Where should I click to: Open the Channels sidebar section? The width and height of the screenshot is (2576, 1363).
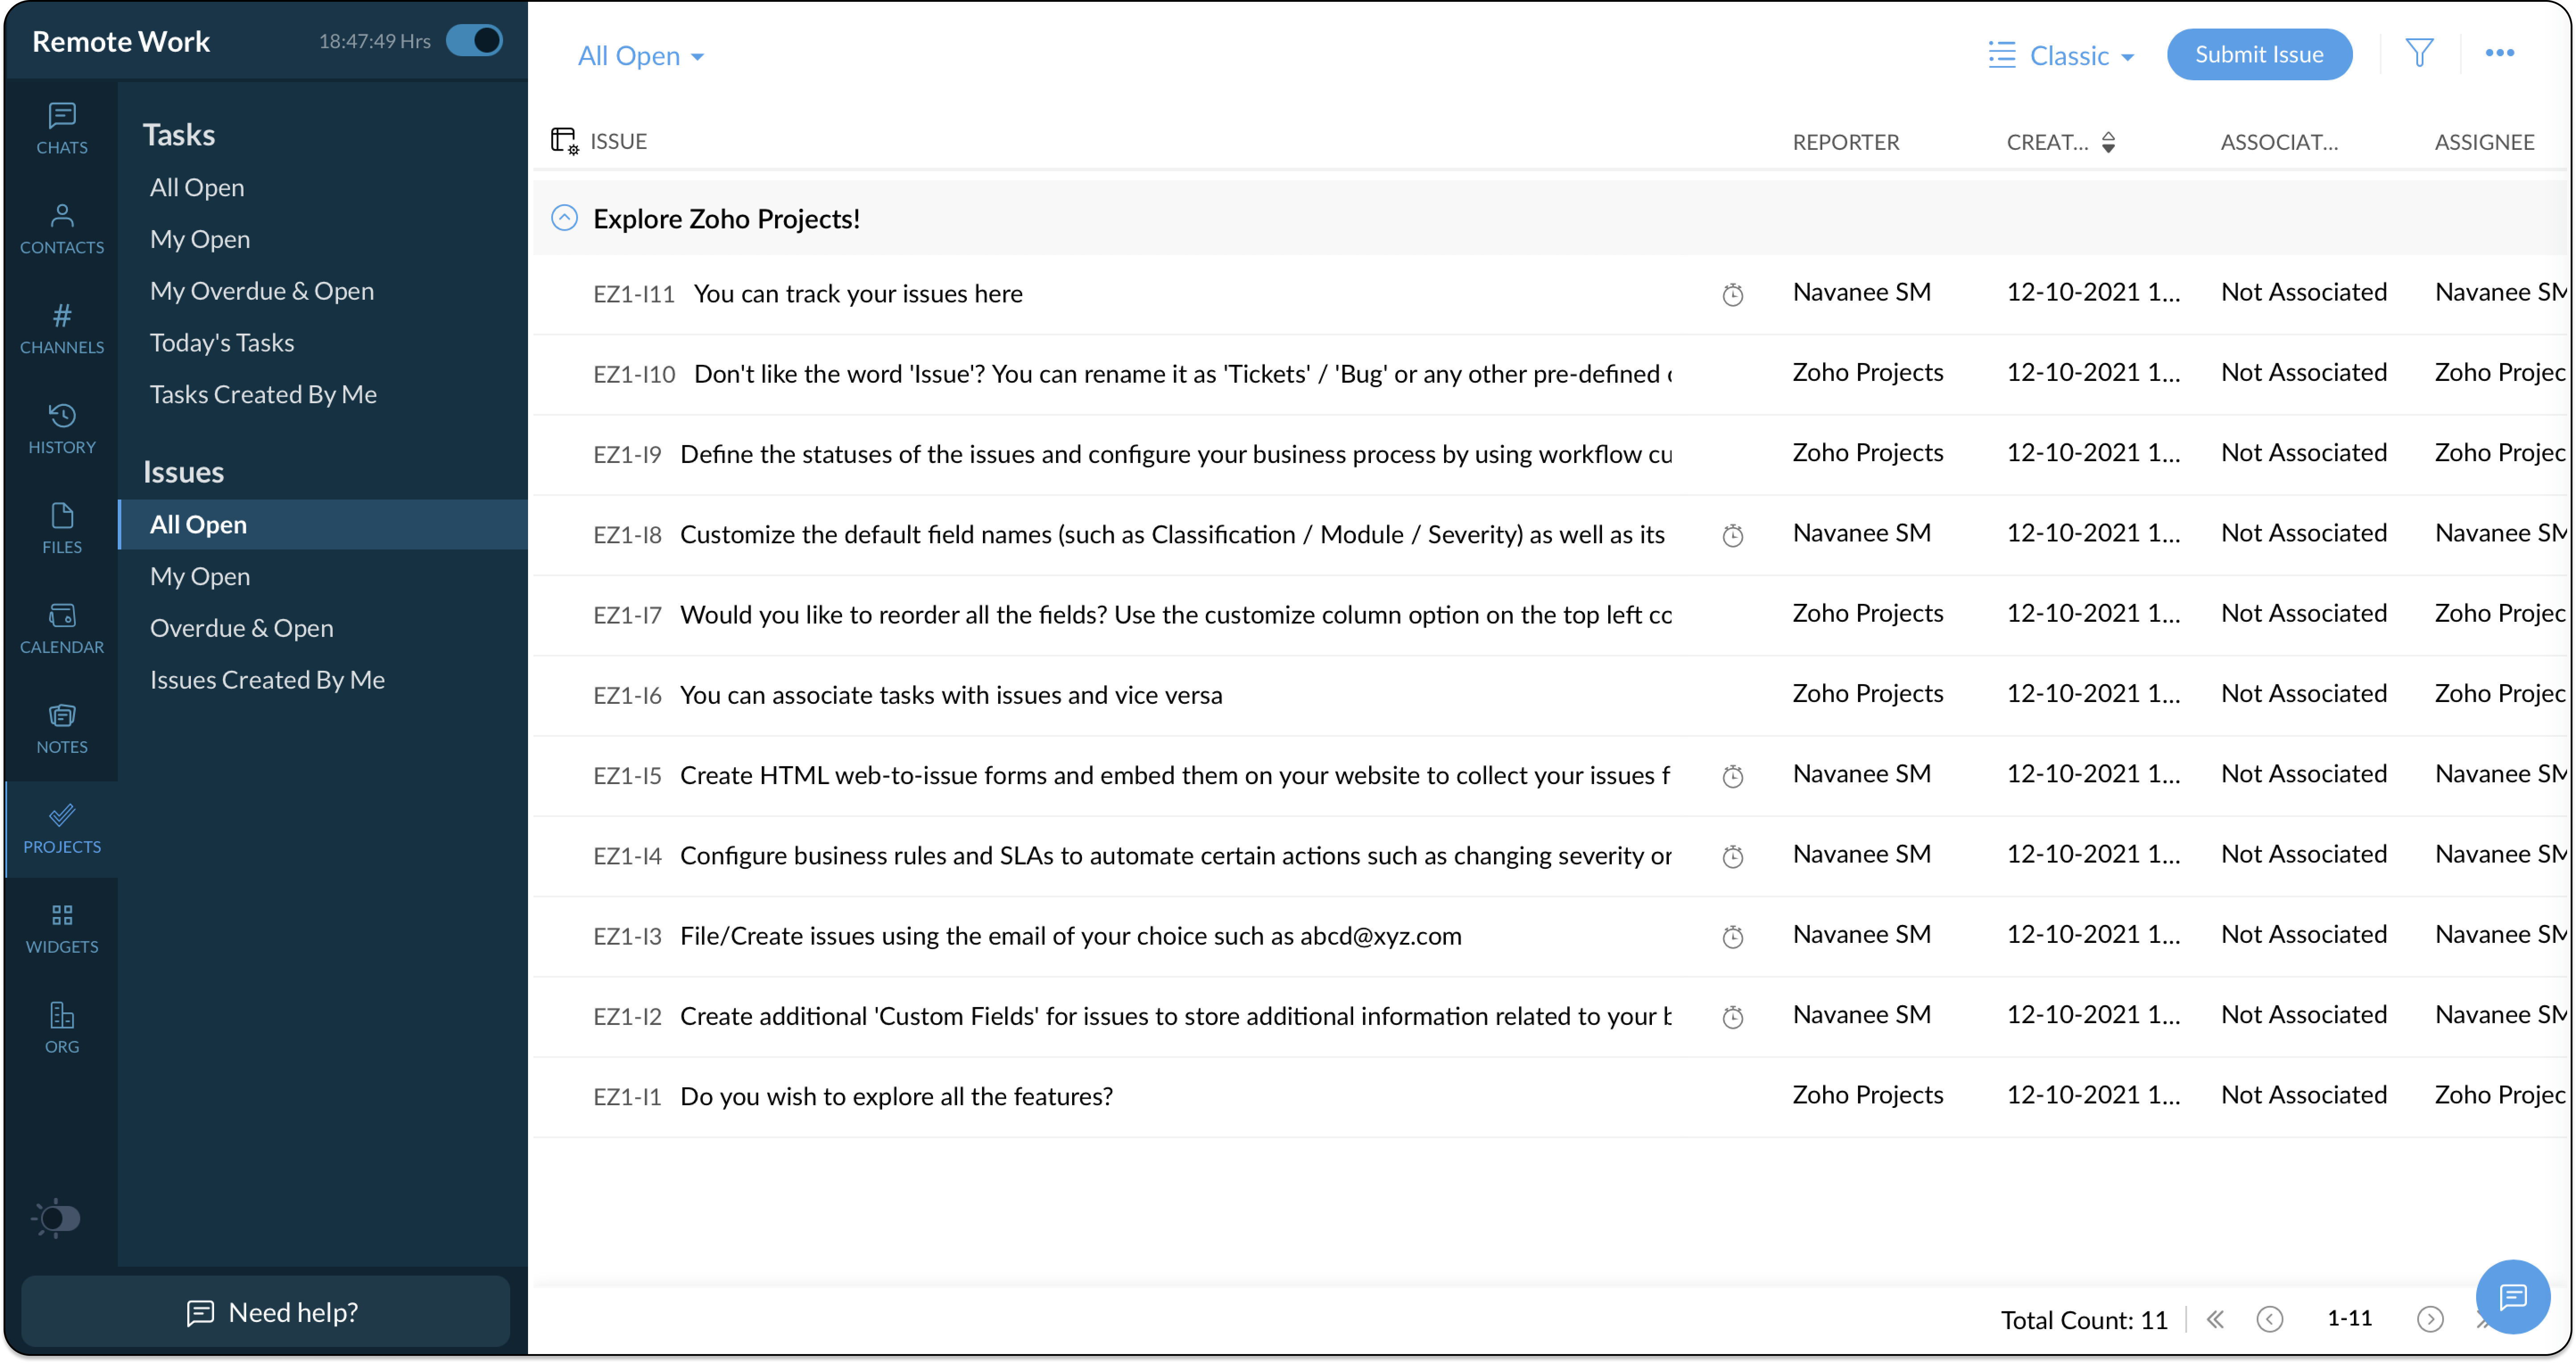pos(62,329)
